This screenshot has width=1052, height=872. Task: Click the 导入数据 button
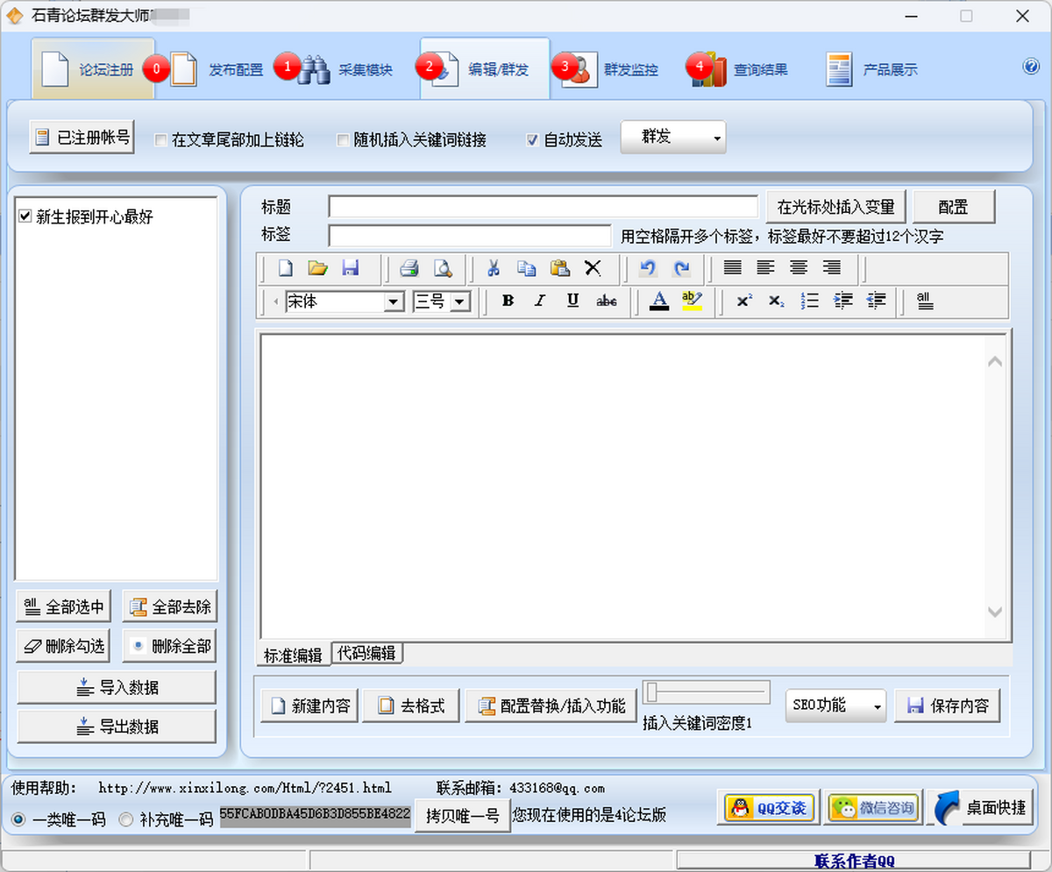point(117,687)
